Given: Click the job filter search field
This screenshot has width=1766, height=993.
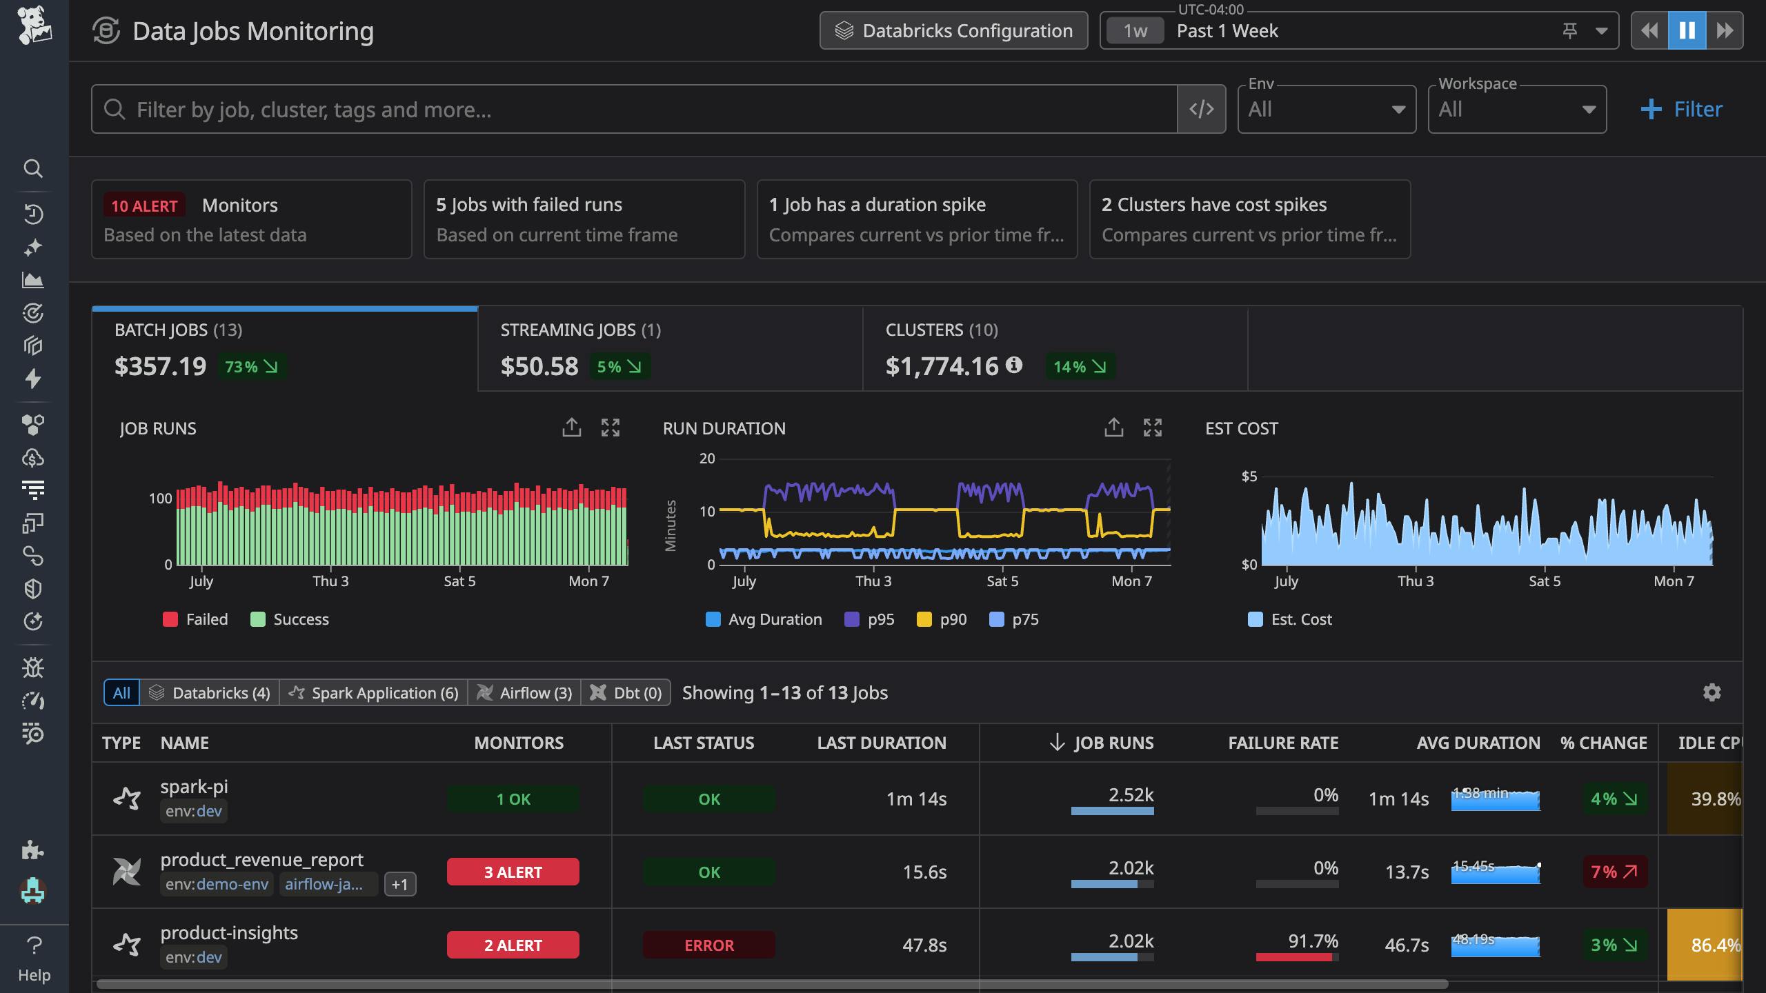Looking at the screenshot, I should [621, 109].
